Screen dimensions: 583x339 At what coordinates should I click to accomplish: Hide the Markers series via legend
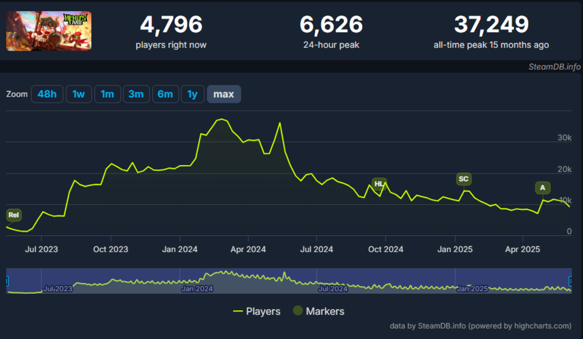tap(319, 311)
